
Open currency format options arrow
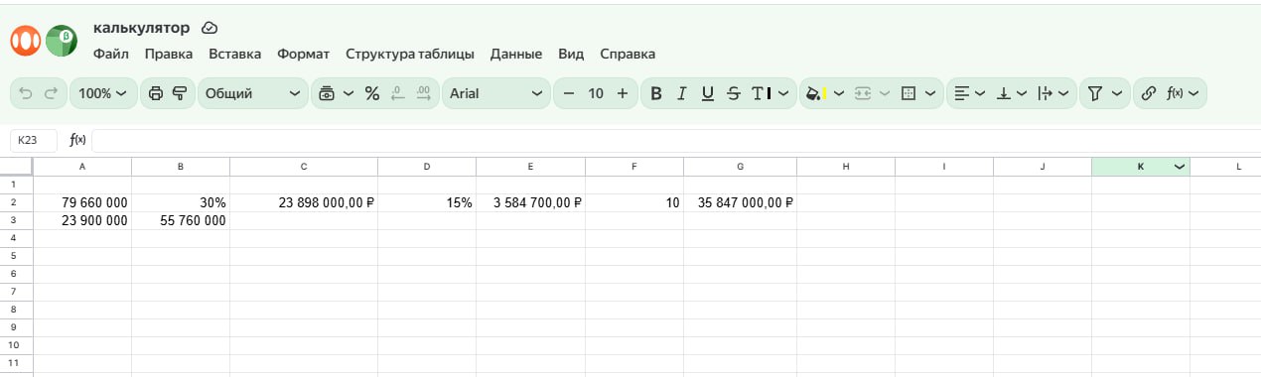(349, 93)
